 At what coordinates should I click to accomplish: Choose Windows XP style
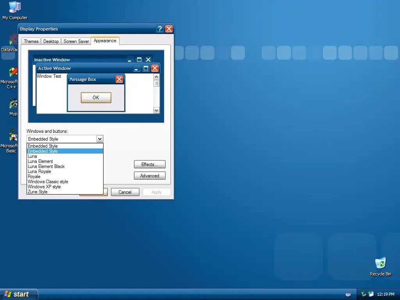click(65, 187)
